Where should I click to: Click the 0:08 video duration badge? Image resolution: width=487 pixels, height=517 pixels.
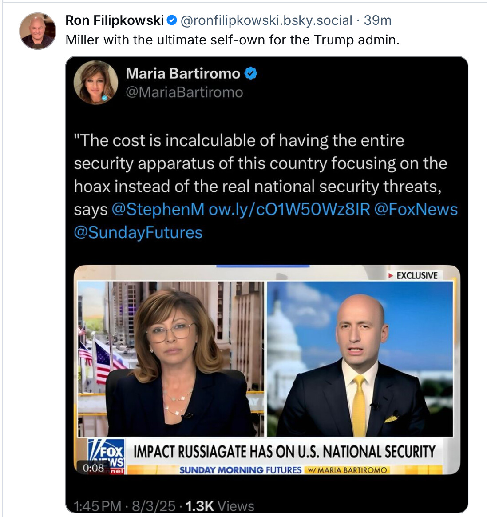coord(93,467)
